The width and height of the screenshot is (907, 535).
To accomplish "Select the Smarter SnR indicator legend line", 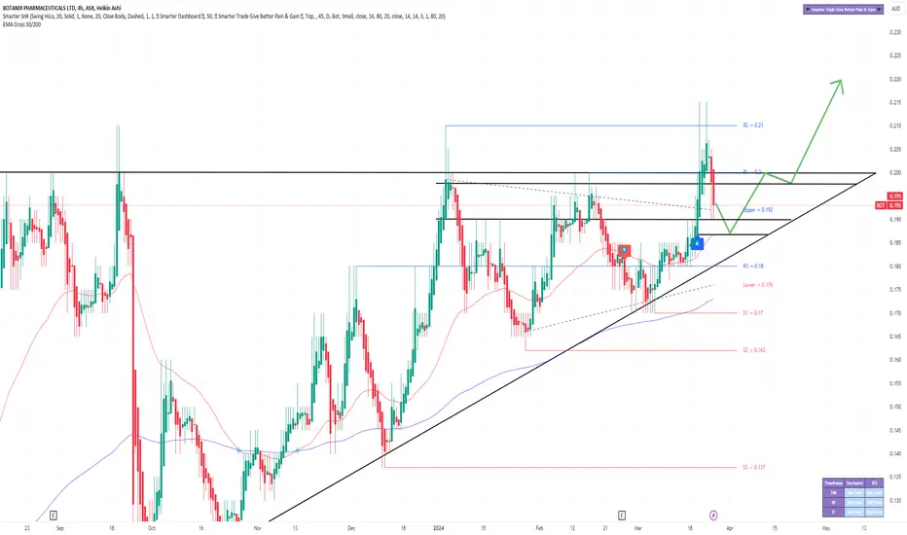I will (x=224, y=17).
